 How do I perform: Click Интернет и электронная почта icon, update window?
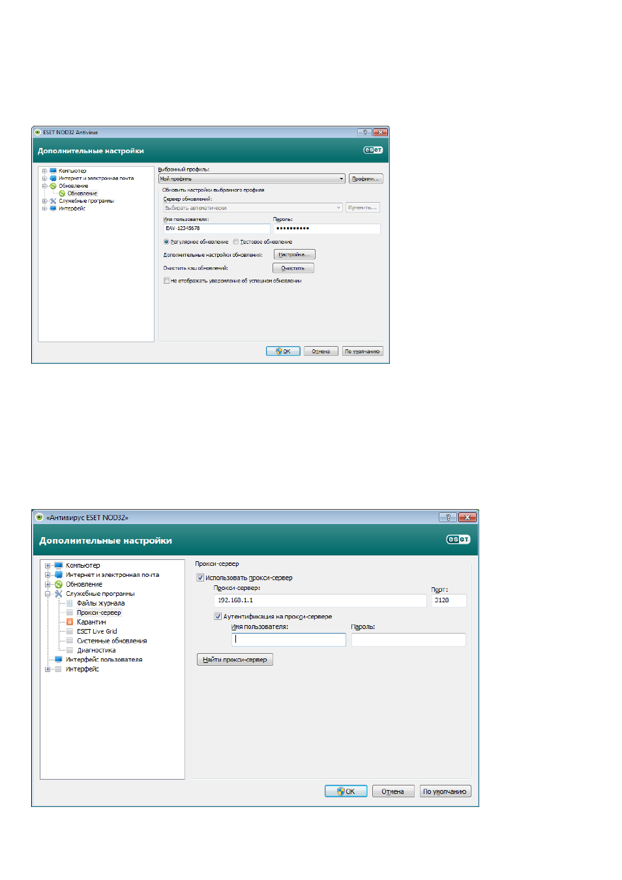[x=53, y=178]
